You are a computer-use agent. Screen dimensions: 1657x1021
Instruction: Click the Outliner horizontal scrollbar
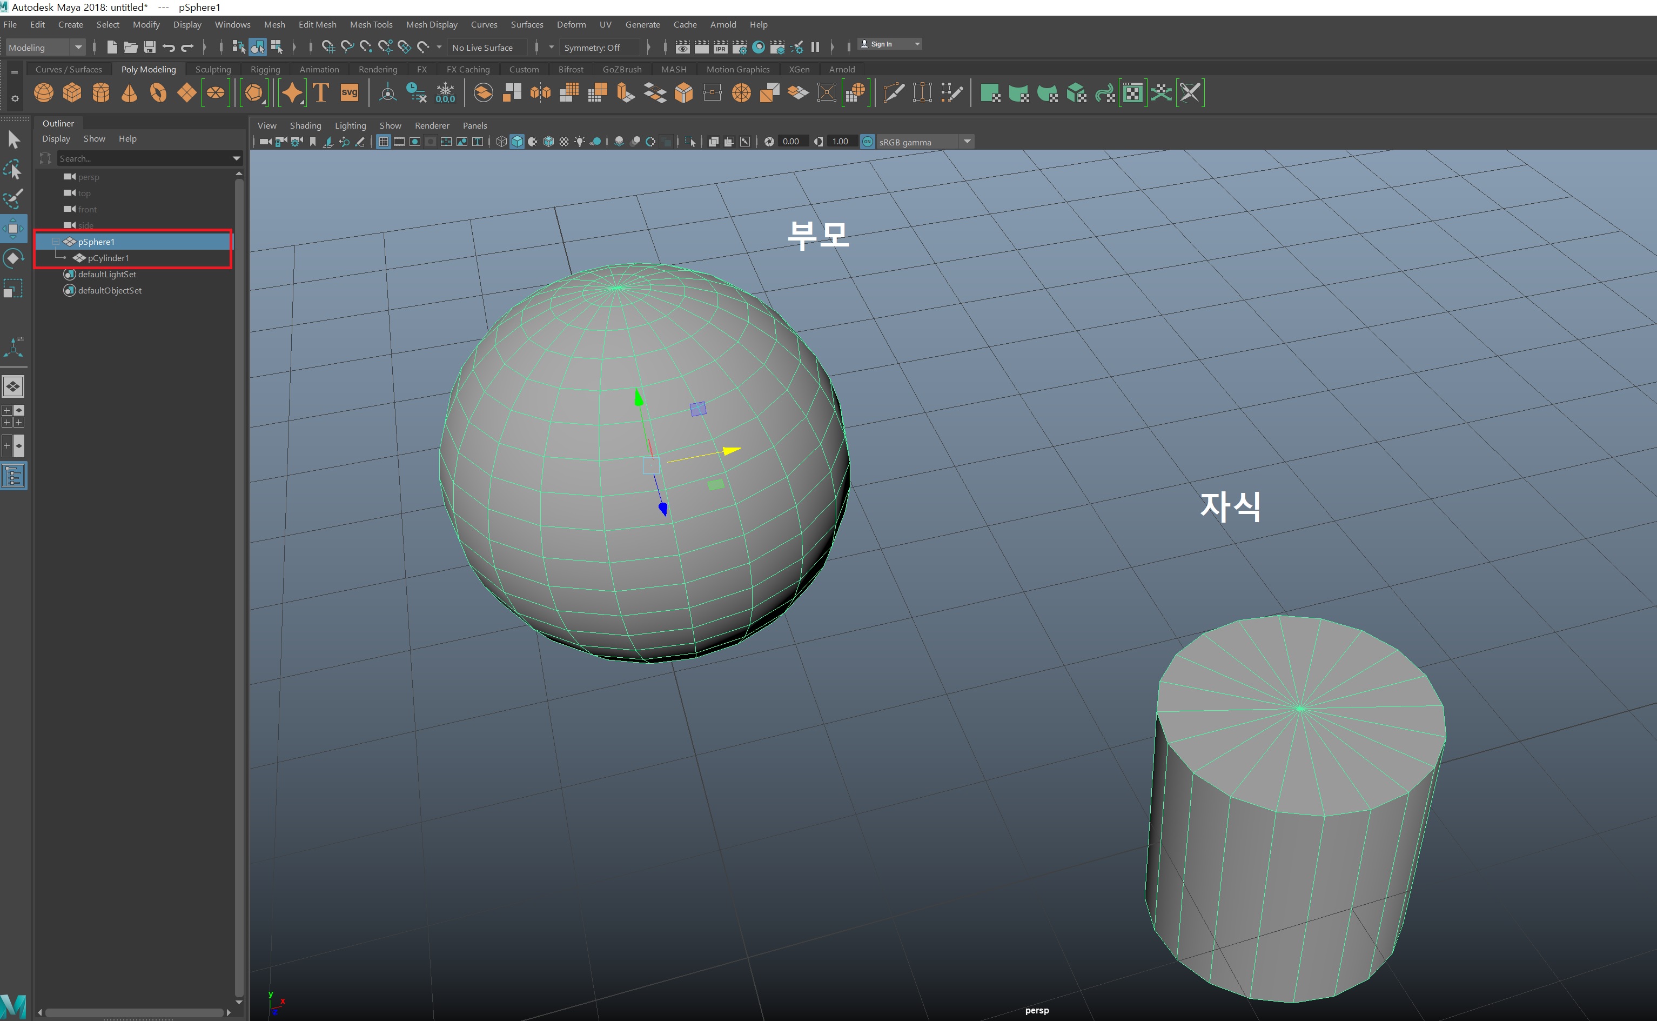tap(135, 1012)
